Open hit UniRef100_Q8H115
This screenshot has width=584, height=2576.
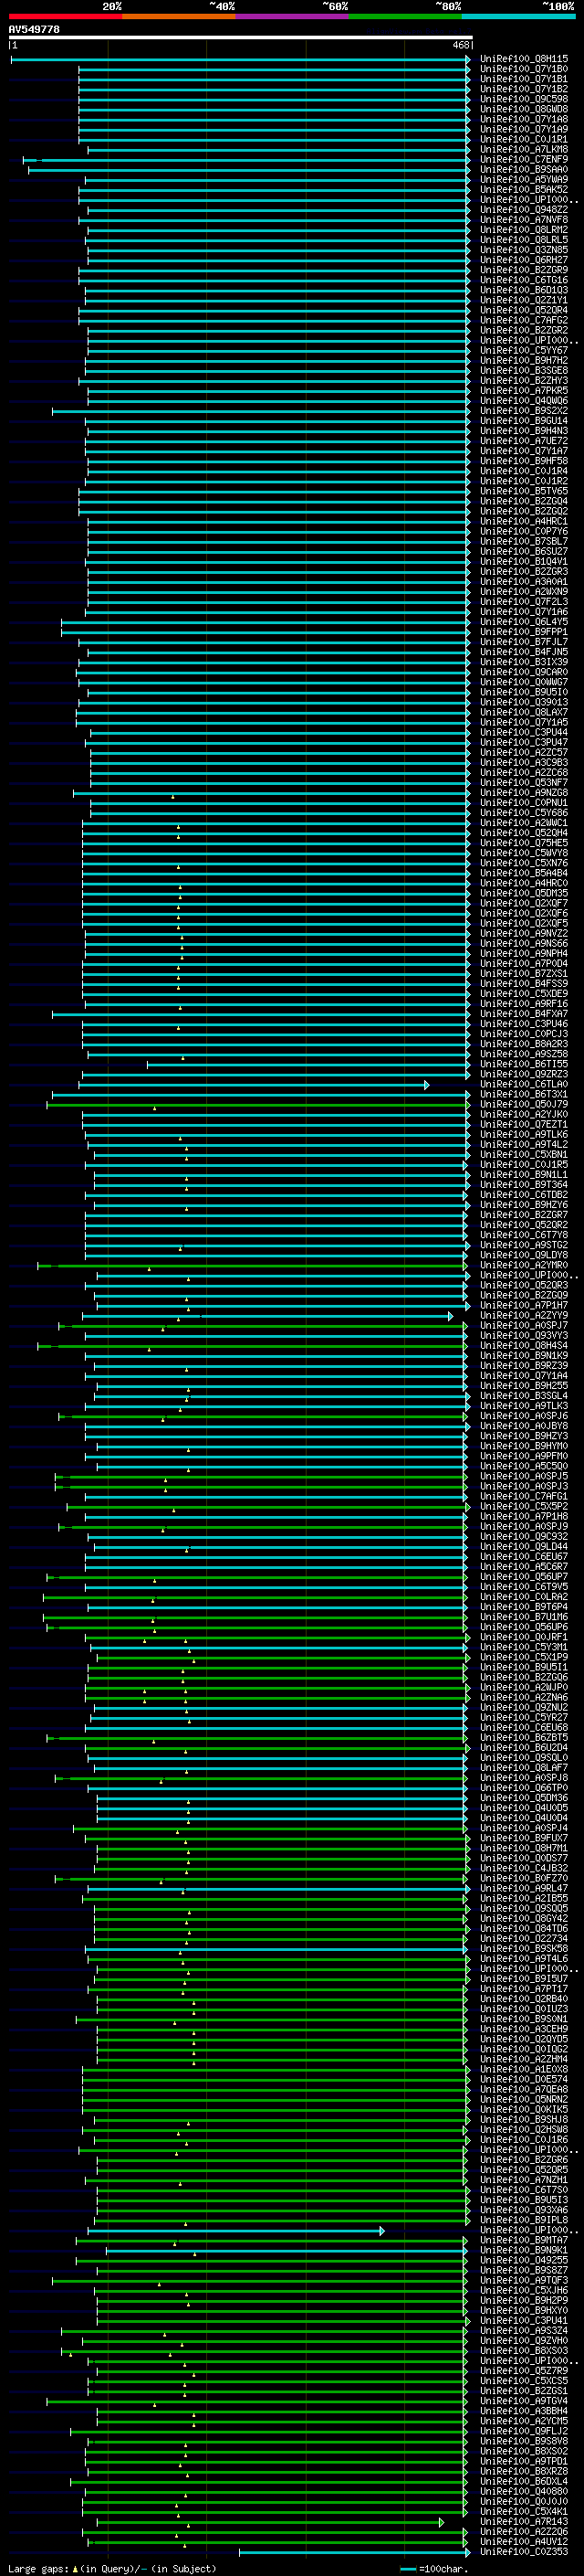[524, 60]
